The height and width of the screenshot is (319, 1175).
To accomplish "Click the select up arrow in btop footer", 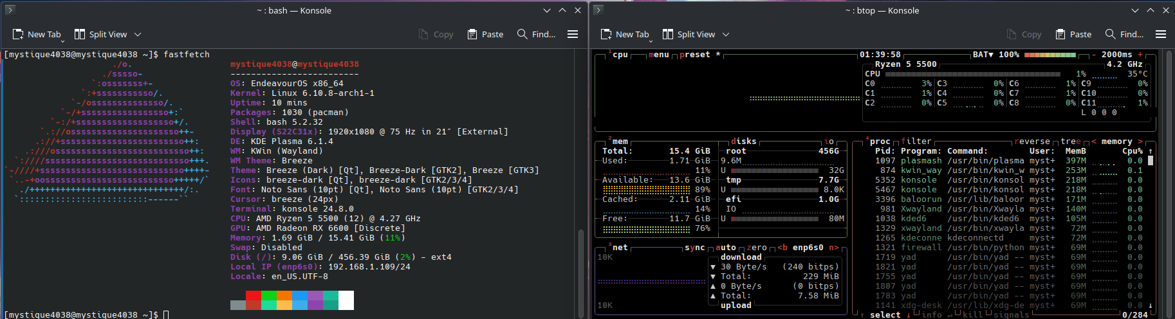I will coord(862,315).
